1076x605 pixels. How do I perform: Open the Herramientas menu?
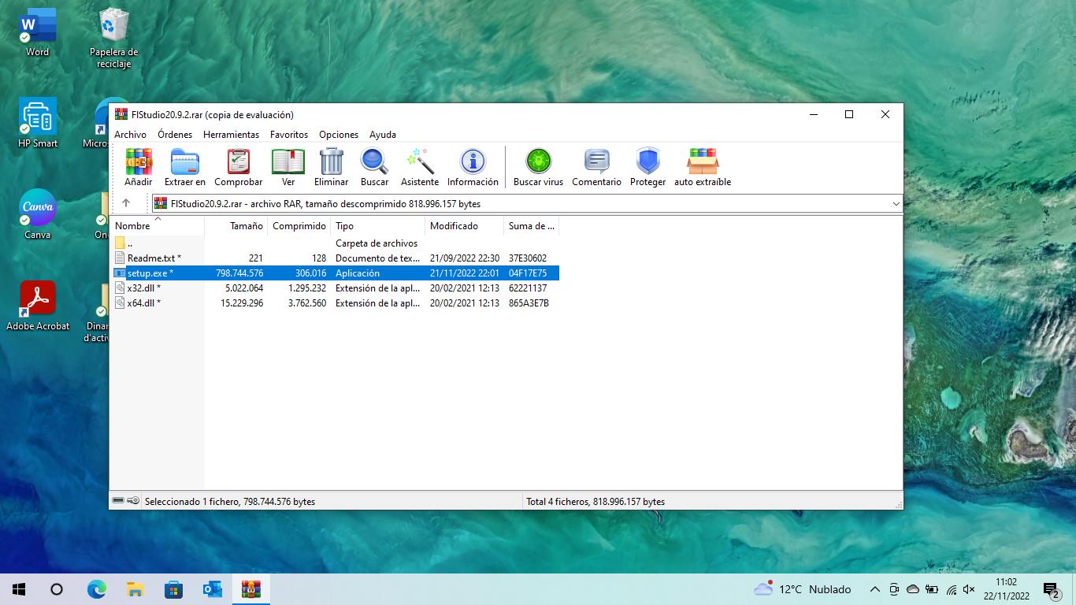point(231,135)
